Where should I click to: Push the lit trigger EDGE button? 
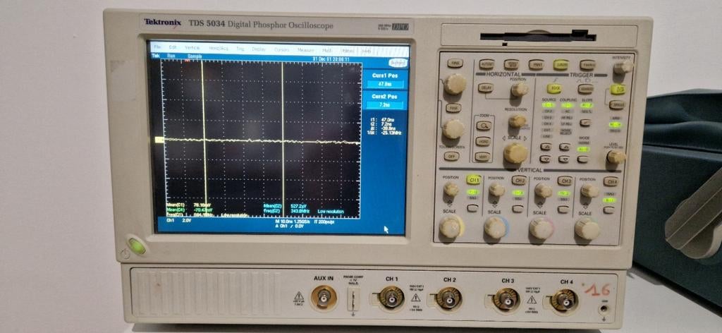coord(554,88)
